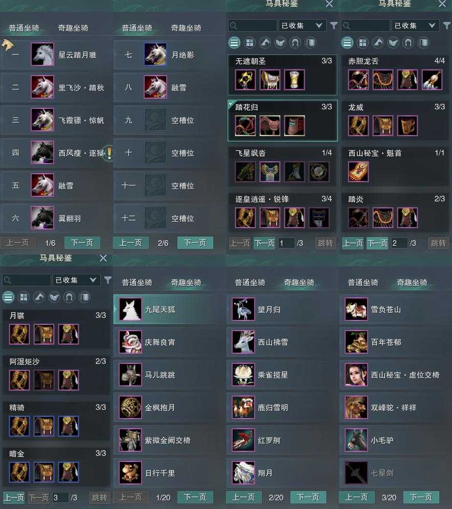
Task: Click the 九尾天狐 white fox icon
Action: 130,309
